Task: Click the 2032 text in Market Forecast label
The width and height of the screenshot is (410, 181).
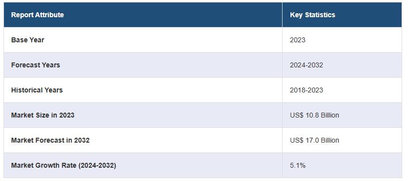Action: tap(82, 140)
